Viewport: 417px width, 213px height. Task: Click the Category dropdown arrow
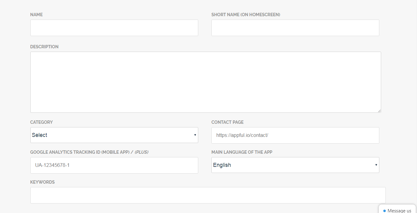(195, 135)
